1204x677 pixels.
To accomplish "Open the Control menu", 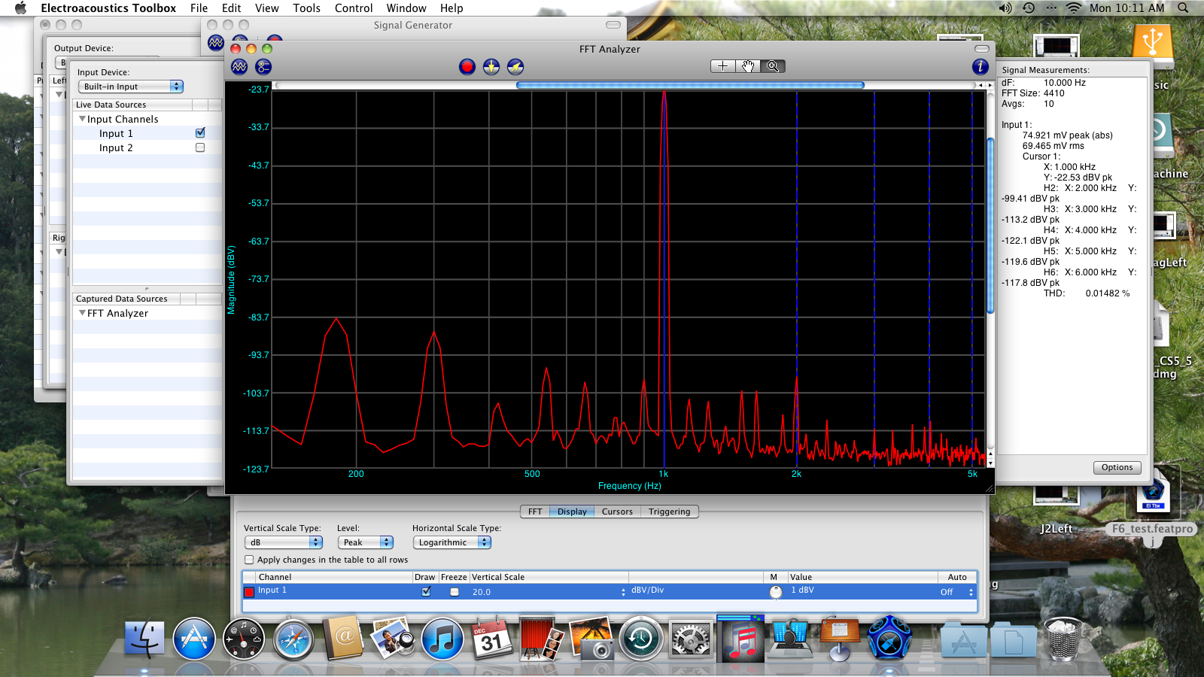I will click(x=354, y=8).
